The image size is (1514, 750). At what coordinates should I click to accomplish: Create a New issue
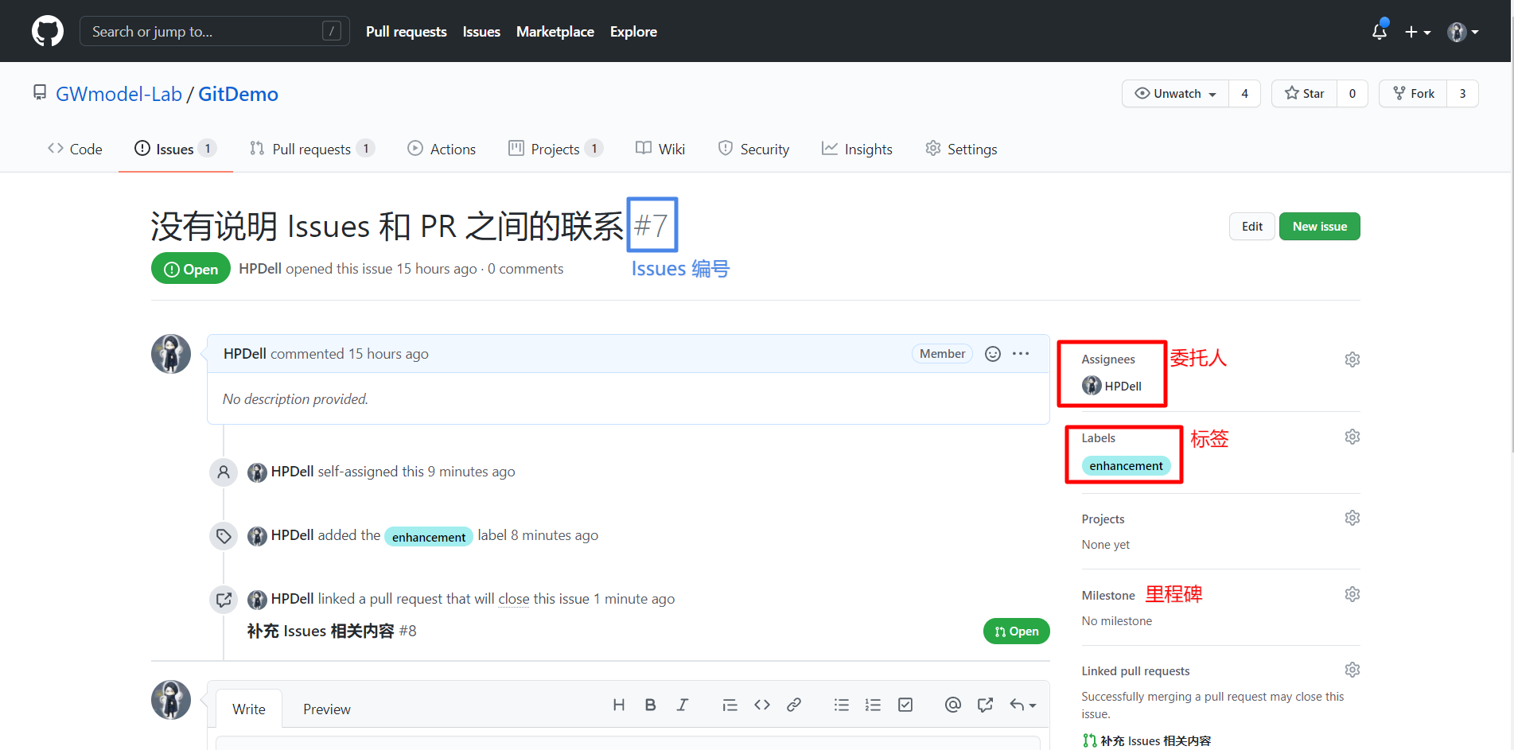point(1319,227)
